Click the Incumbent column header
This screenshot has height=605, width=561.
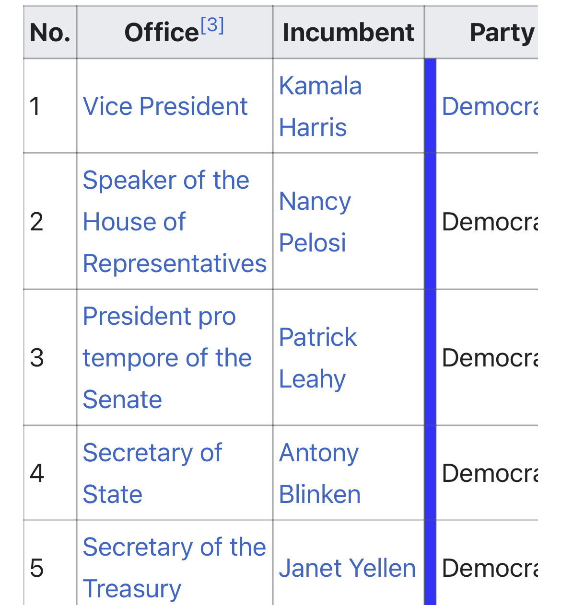349,33
